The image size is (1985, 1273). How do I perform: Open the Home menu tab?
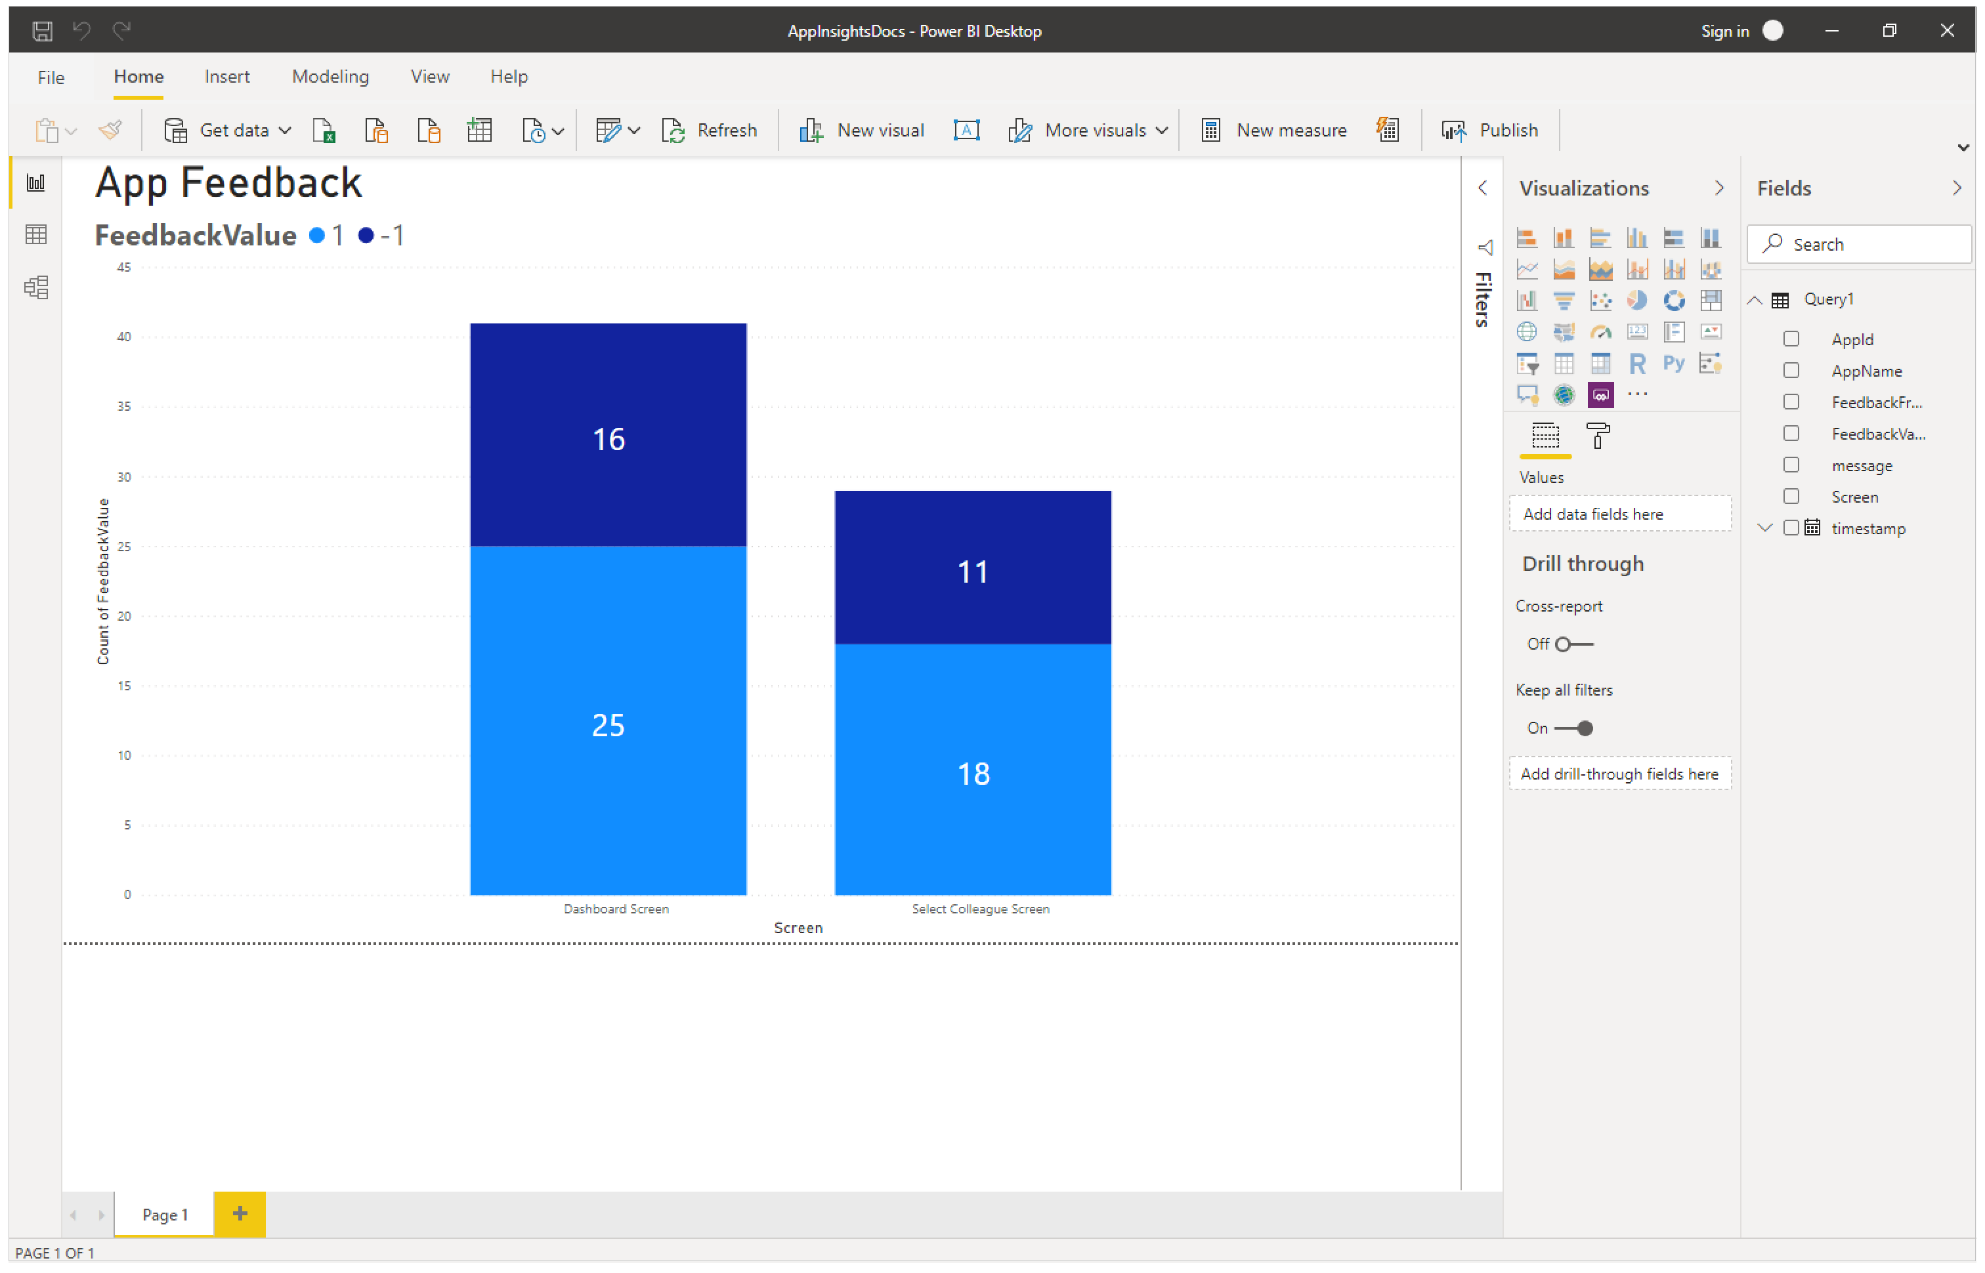coord(137,77)
